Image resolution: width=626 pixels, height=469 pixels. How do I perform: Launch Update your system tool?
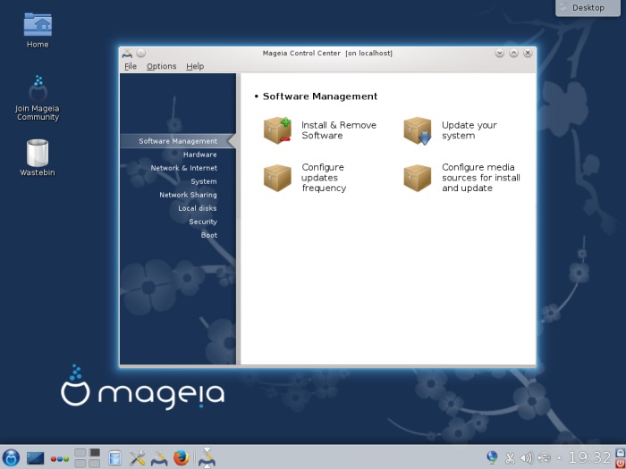pos(451,130)
